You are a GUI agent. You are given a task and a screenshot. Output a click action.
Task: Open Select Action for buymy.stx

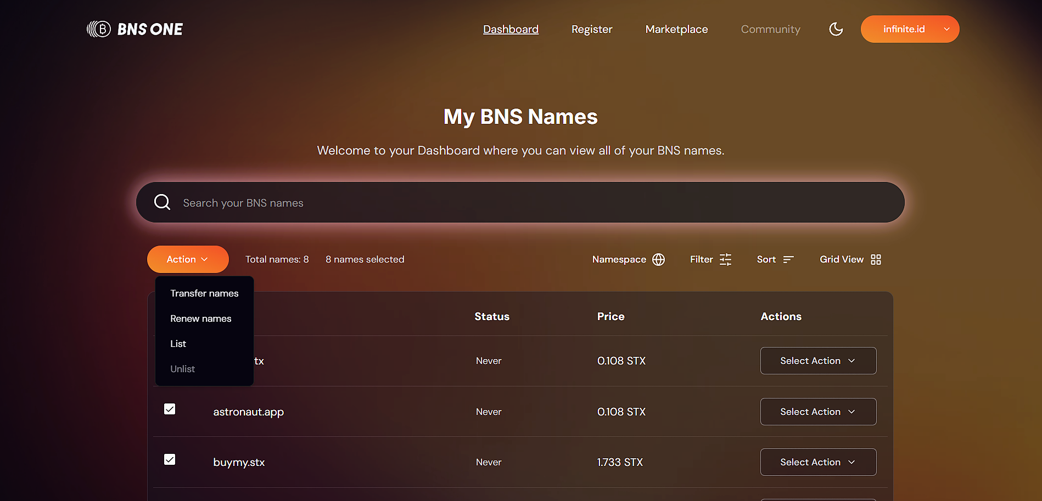817,462
